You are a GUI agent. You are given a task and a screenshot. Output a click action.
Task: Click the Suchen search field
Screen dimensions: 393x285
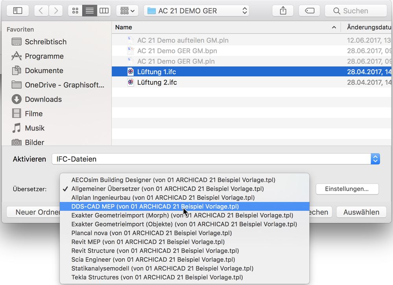click(356, 11)
